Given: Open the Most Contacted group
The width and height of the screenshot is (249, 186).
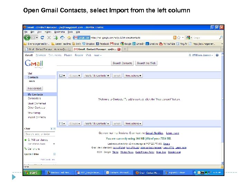Looking at the screenshot, I should tap(37, 103).
